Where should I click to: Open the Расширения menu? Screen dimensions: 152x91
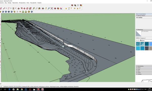(x=33, y=3)
